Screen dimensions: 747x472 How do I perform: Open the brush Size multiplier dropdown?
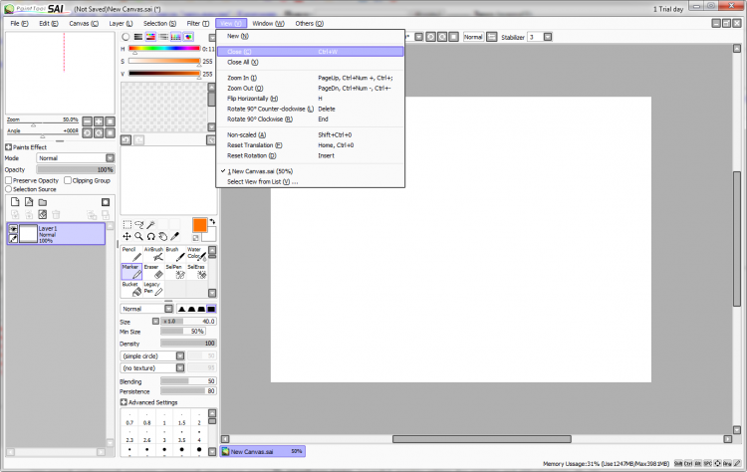[155, 321]
